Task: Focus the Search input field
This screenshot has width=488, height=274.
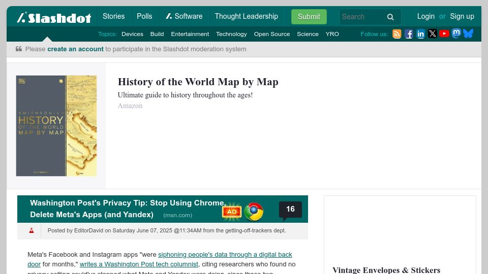Action: pos(362,17)
